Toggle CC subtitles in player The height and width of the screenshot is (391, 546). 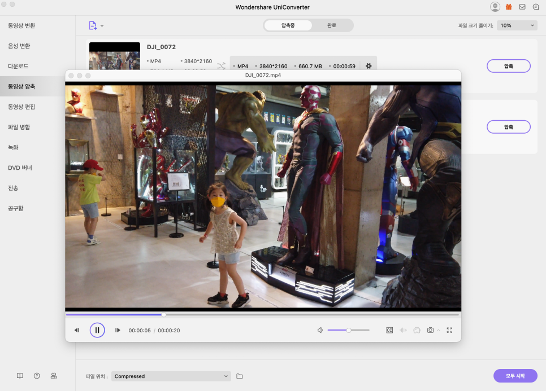click(x=389, y=330)
